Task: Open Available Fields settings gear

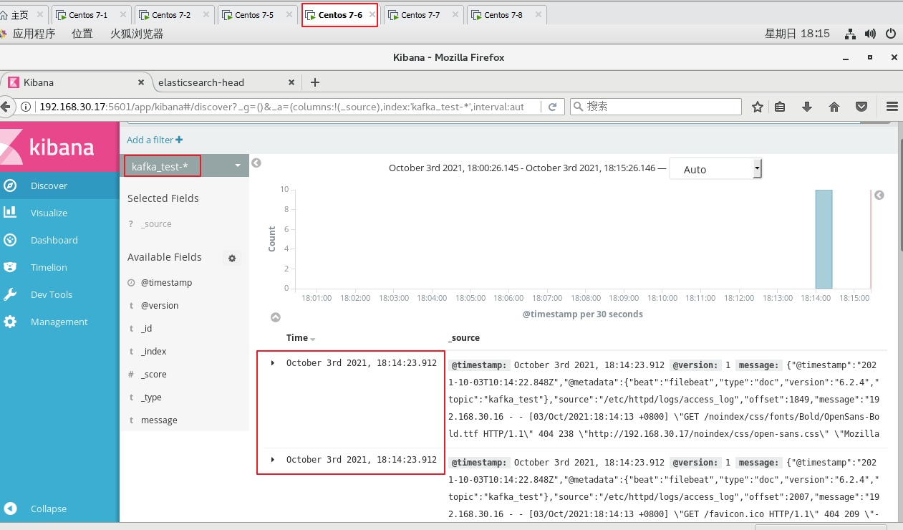Action: click(x=232, y=258)
